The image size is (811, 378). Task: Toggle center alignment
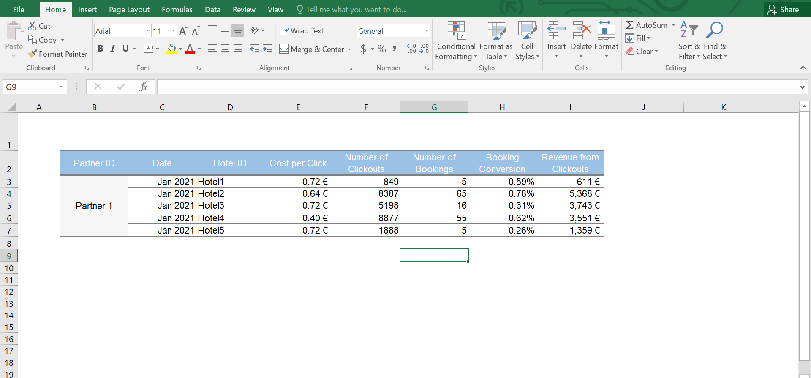point(225,49)
